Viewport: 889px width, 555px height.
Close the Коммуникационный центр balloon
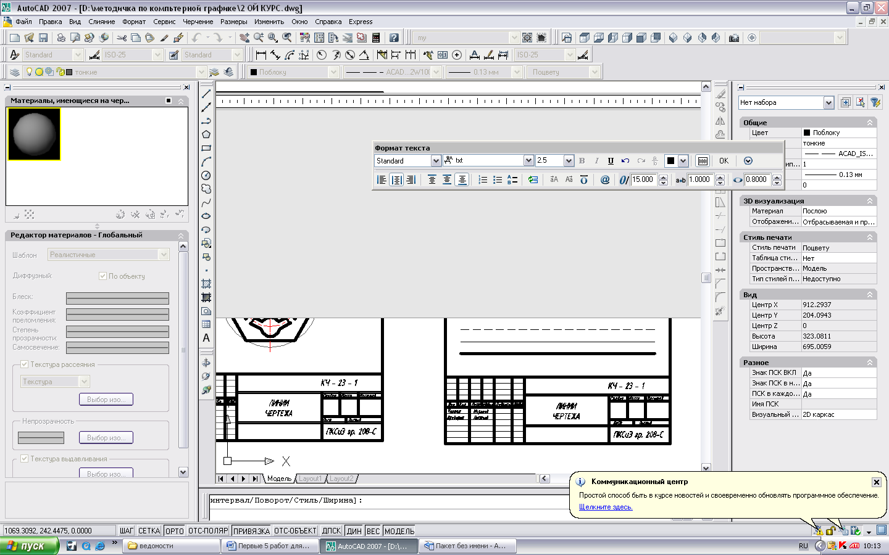pos(876,482)
